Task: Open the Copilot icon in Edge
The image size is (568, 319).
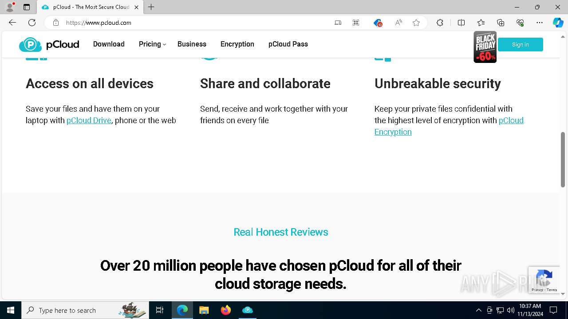Action: [x=558, y=23]
